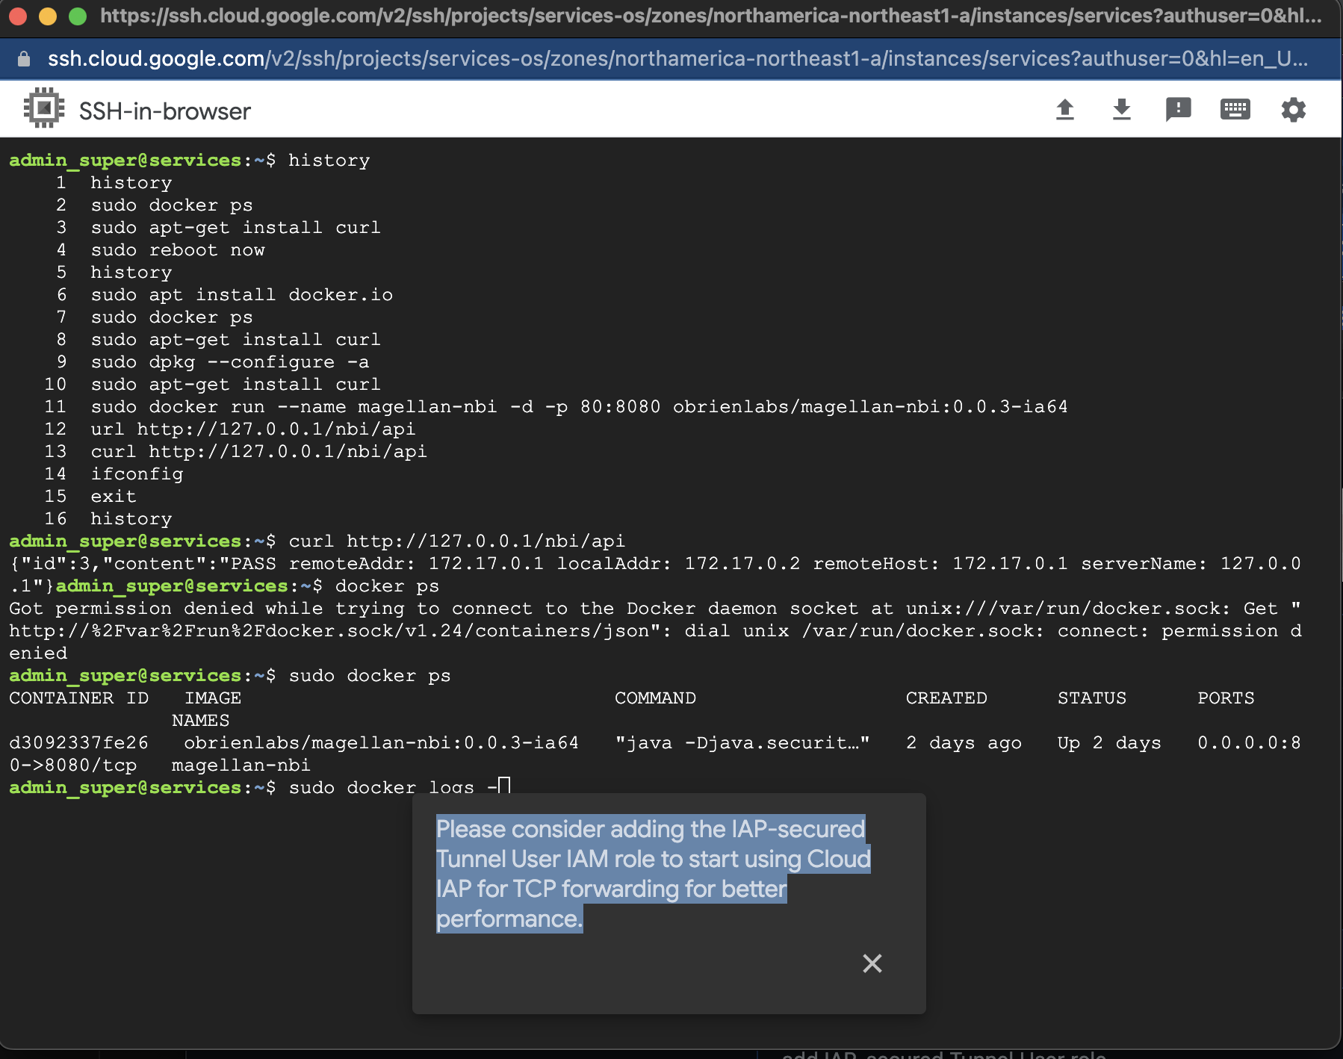Open the send feedback icon

1179,109
